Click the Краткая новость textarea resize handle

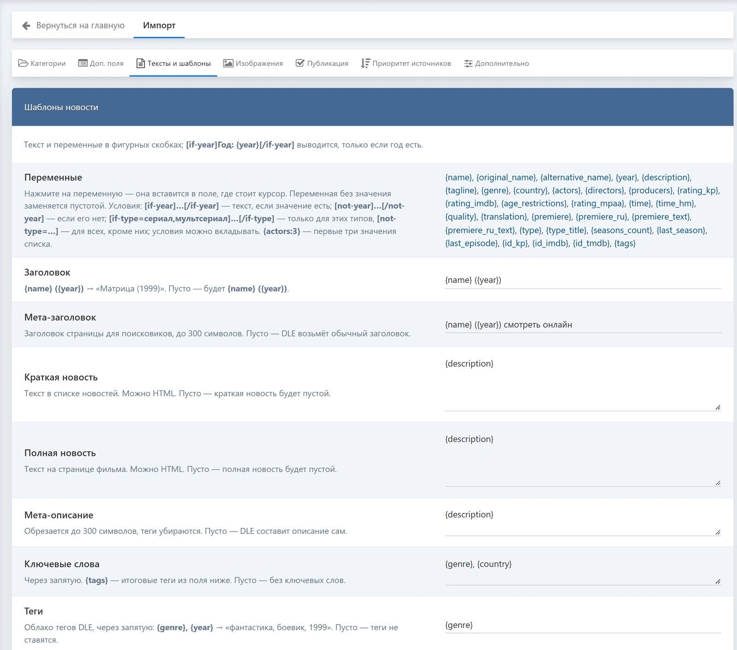pos(718,407)
